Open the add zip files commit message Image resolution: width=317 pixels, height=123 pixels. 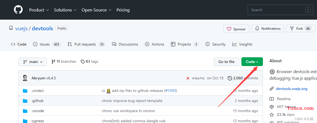click(137, 91)
